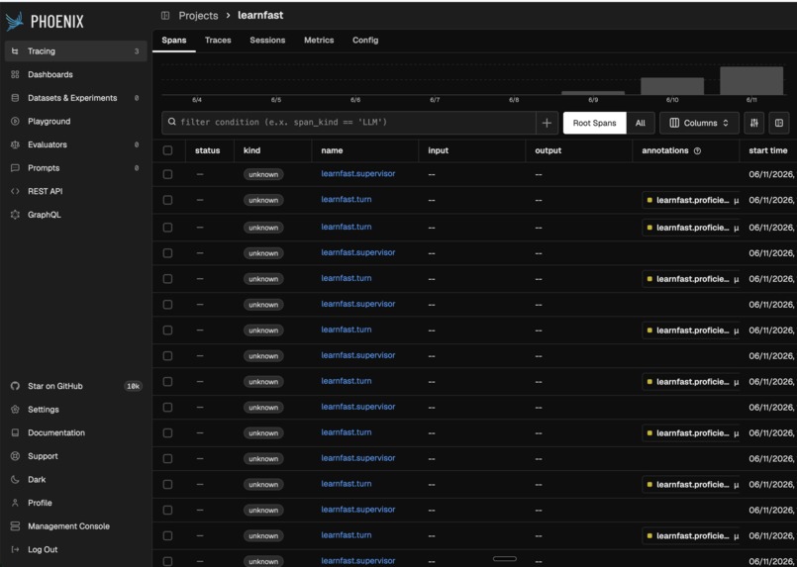Check the first learnfast.supervisor row checkbox
The image size is (797, 567).
pos(167,174)
